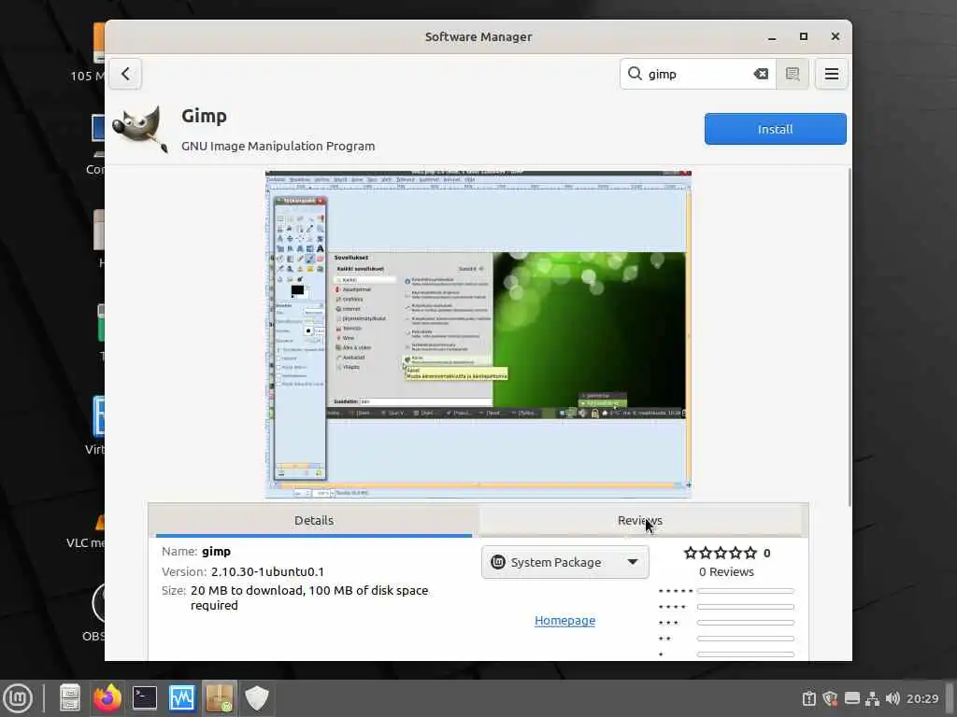Click the Software Manager window scrollbar
The width and height of the screenshot is (957, 717).
click(849, 337)
